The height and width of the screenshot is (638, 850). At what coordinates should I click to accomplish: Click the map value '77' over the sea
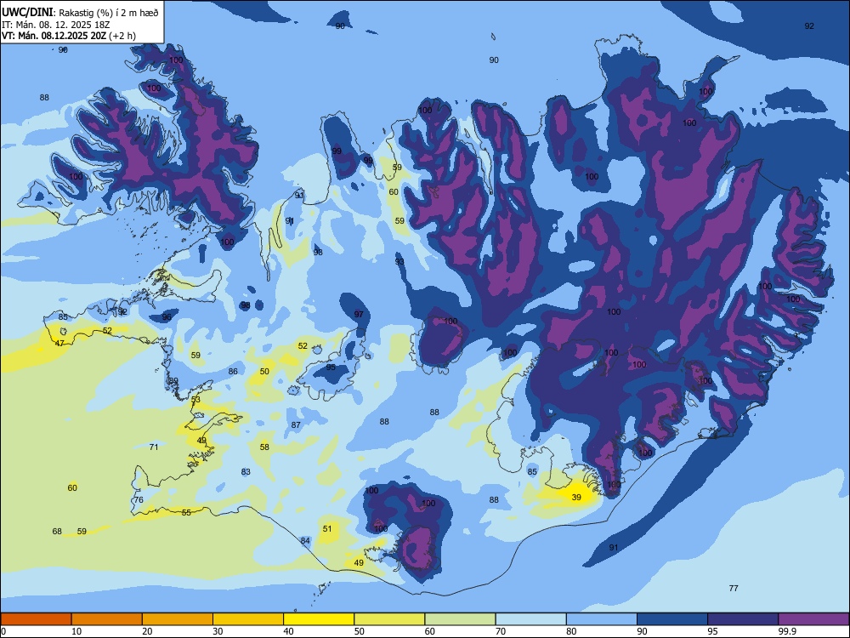point(734,588)
